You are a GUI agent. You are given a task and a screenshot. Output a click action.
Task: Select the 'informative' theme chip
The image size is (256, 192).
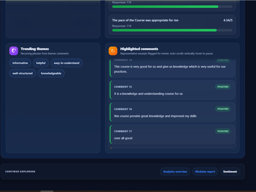20,63
